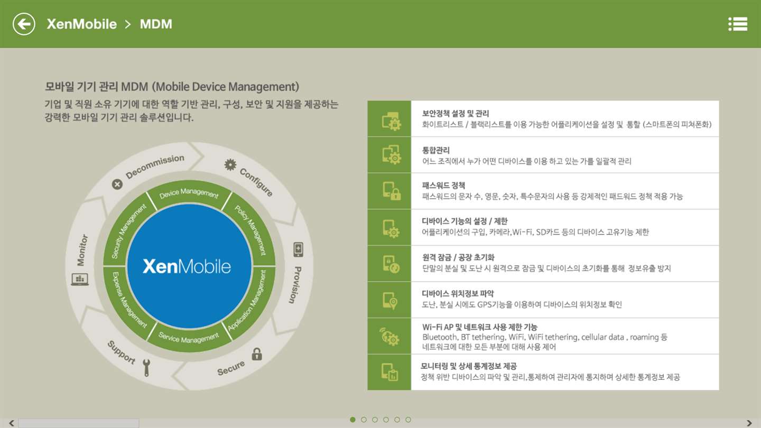Viewport: 761px width, 428px height.
Task: Select the third page indicator dot
Action: coord(375,420)
